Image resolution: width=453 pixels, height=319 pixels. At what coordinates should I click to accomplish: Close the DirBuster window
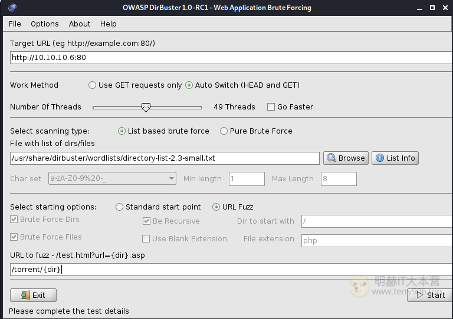click(x=445, y=8)
